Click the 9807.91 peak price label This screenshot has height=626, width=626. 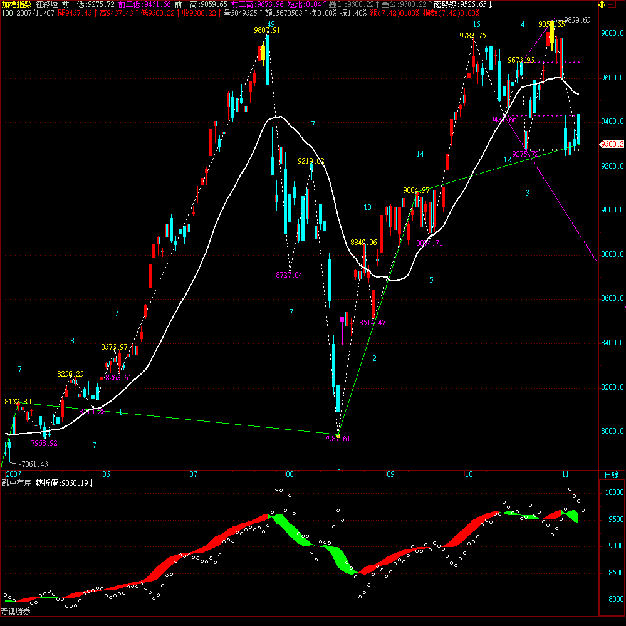tap(266, 29)
